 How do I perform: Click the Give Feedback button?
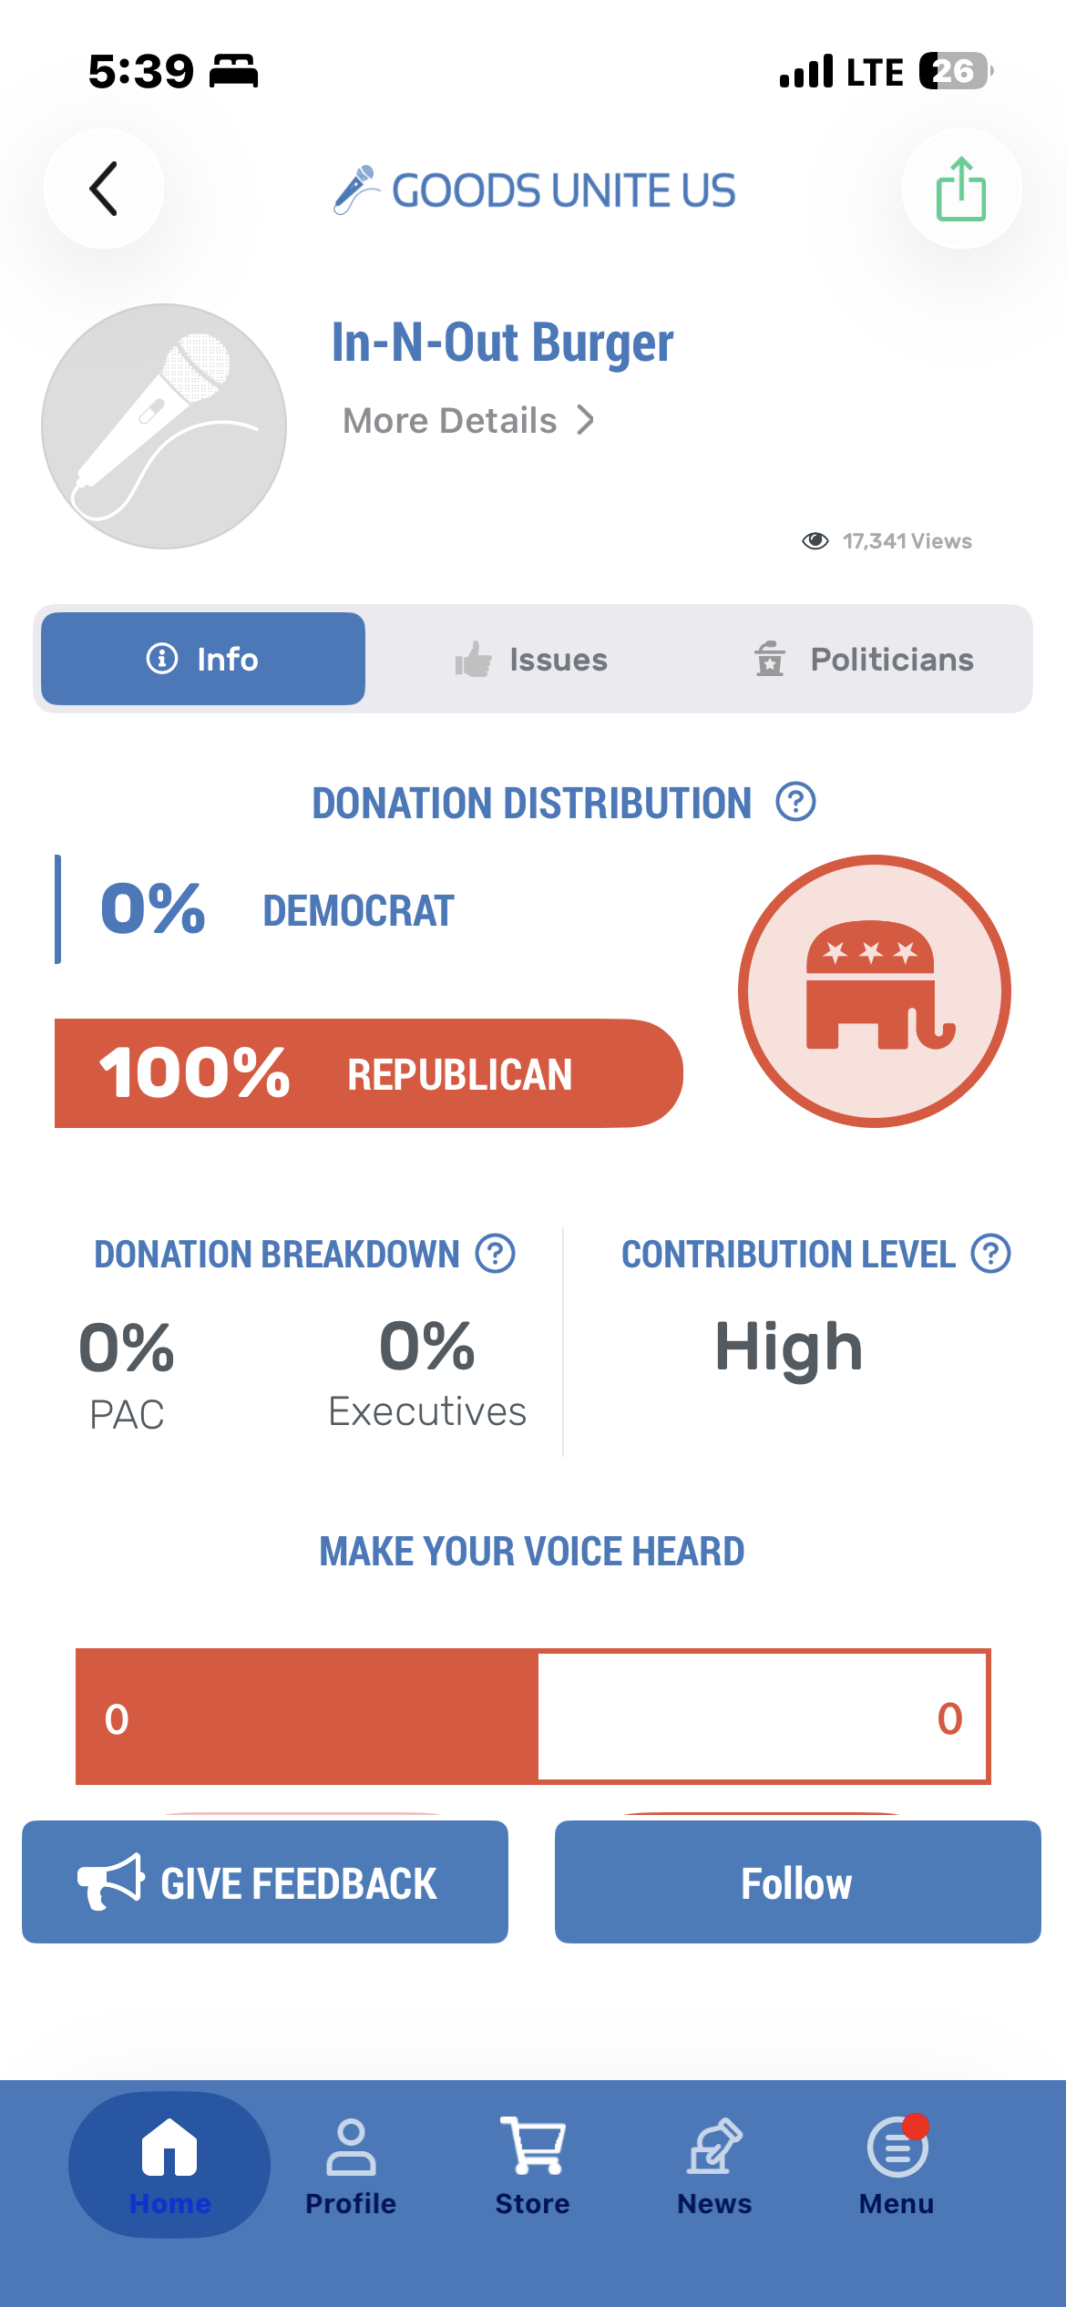(265, 1881)
